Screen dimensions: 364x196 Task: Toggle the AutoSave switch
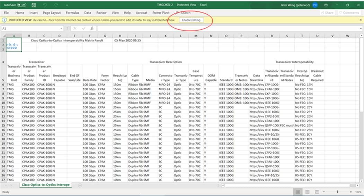point(22,5)
